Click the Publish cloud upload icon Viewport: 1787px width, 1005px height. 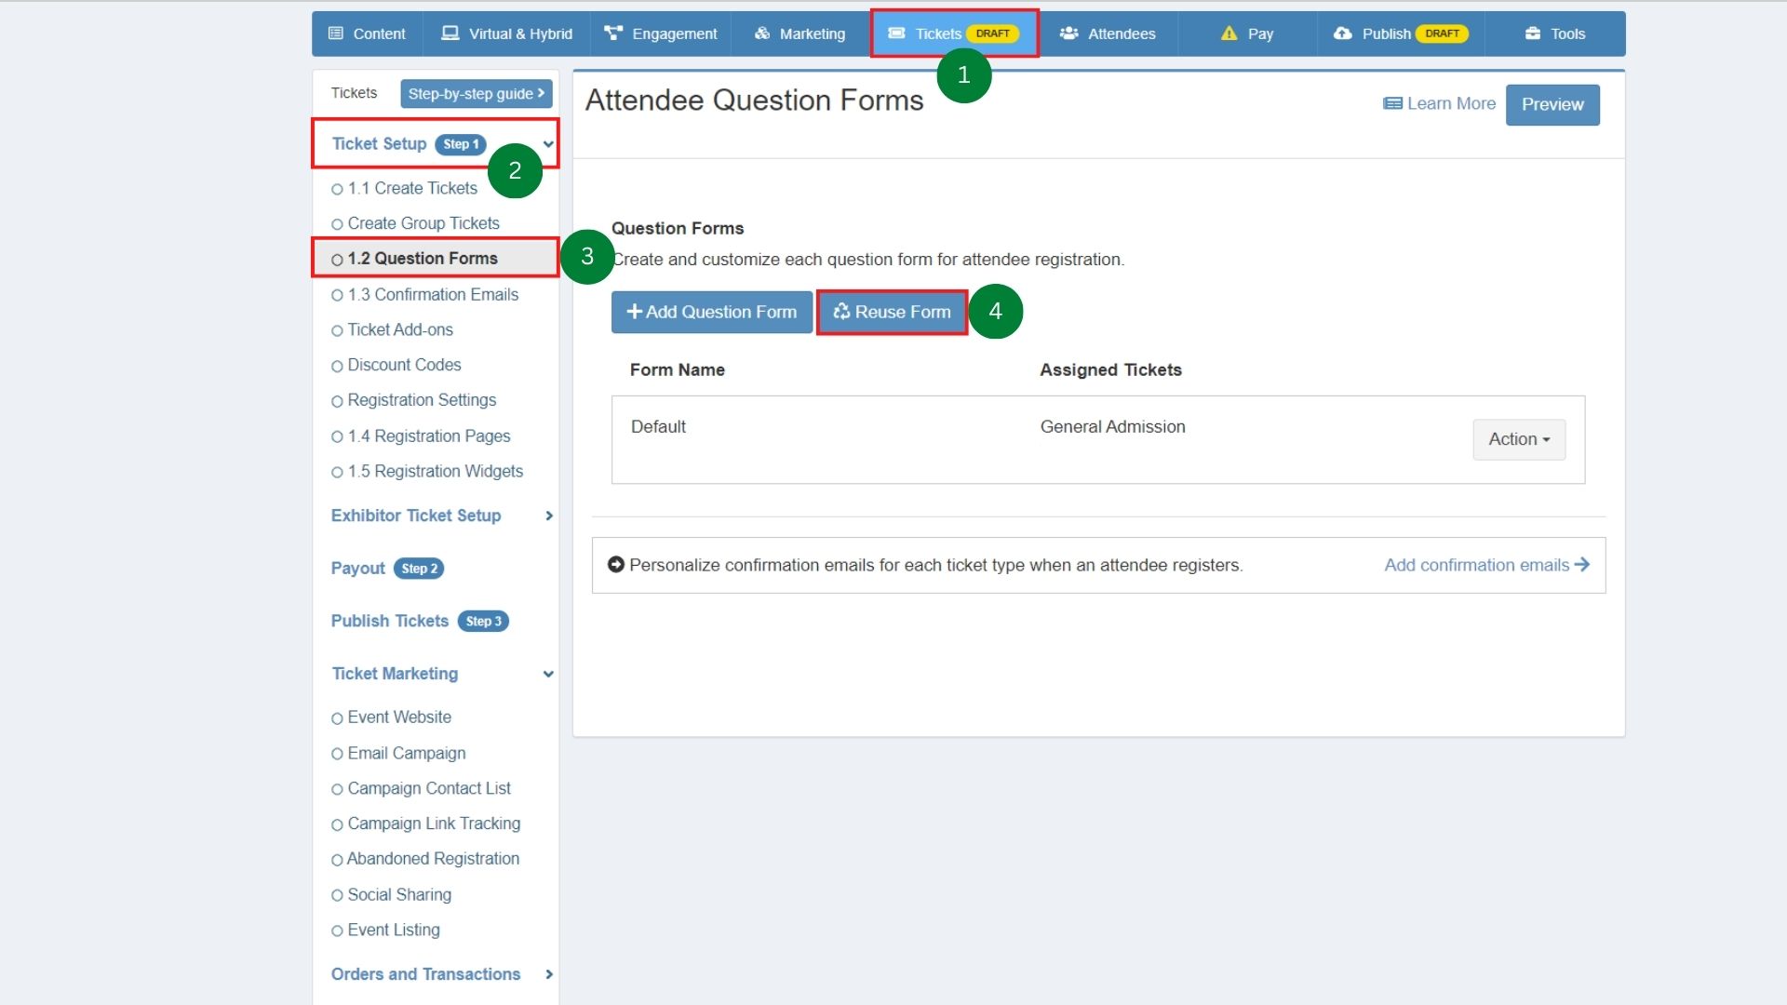click(1343, 33)
